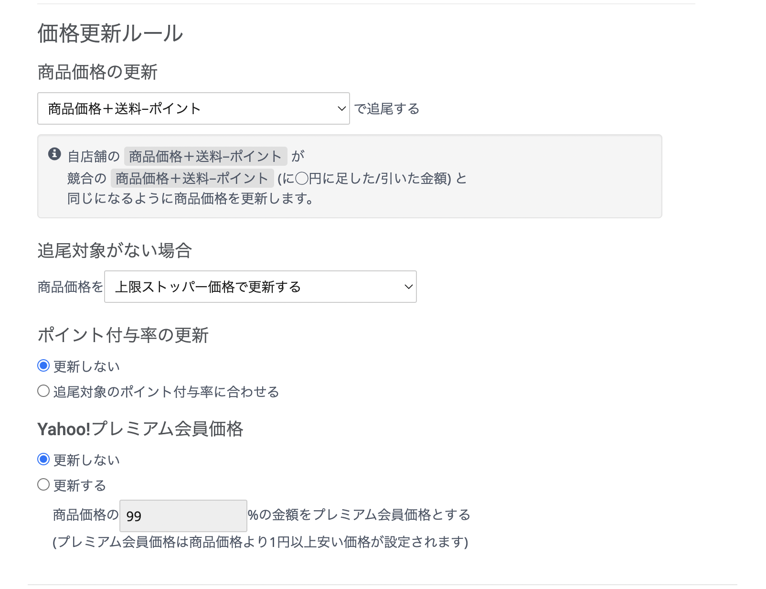Click the premium price note in parentheses
This screenshot has height=589, width=766.
[260, 542]
